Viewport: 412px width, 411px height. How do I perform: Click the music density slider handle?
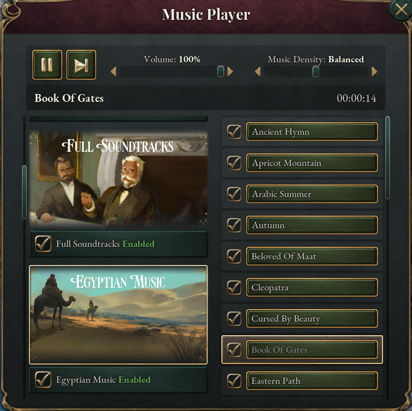[x=316, y=71]
